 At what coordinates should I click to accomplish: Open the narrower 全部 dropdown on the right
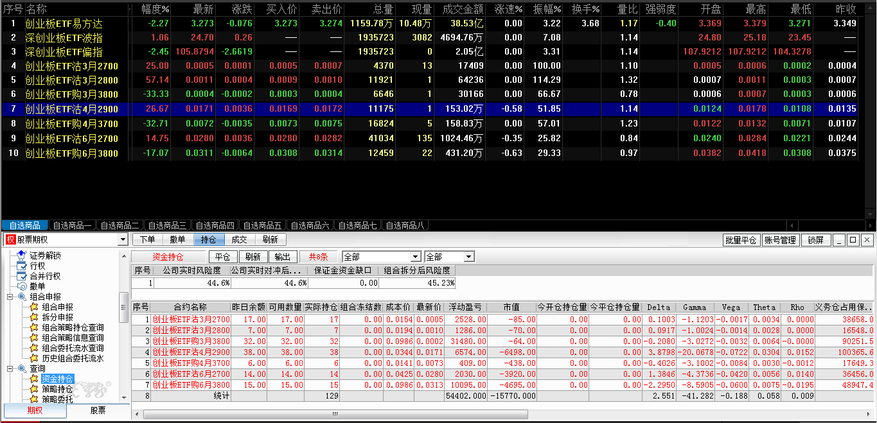click(x=469, y=257)
